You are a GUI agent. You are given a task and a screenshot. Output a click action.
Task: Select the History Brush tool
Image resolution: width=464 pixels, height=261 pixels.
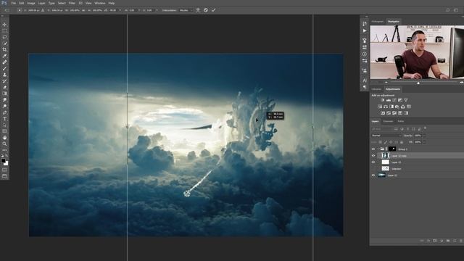click(4, 80)
